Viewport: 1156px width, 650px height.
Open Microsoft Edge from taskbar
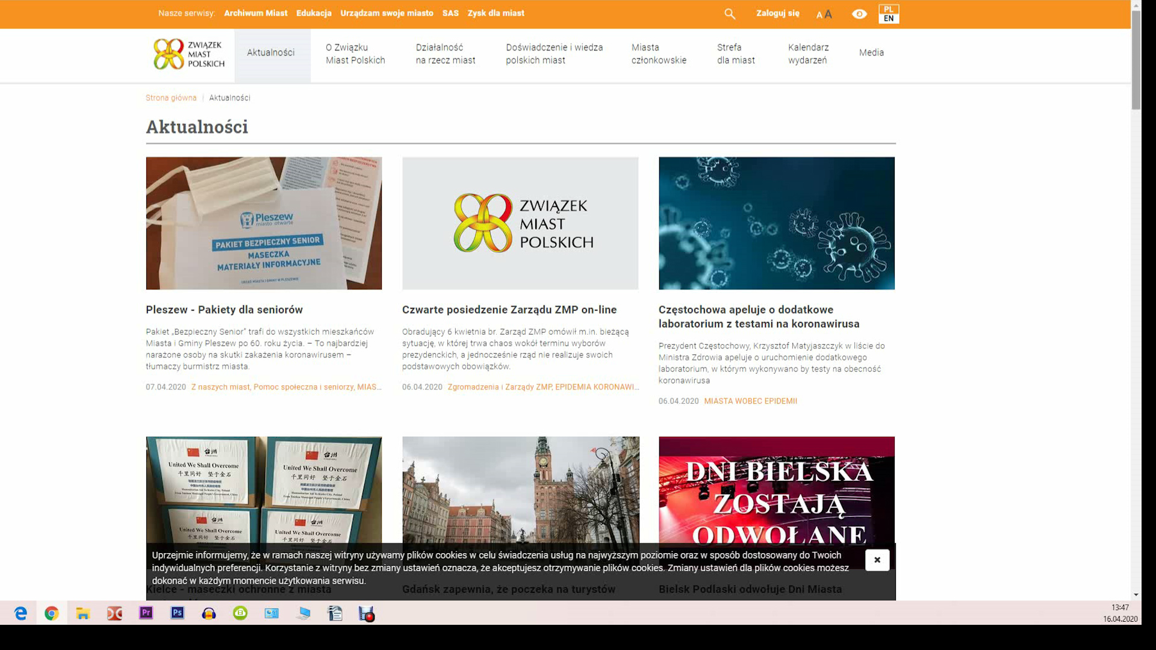point(20,613)
